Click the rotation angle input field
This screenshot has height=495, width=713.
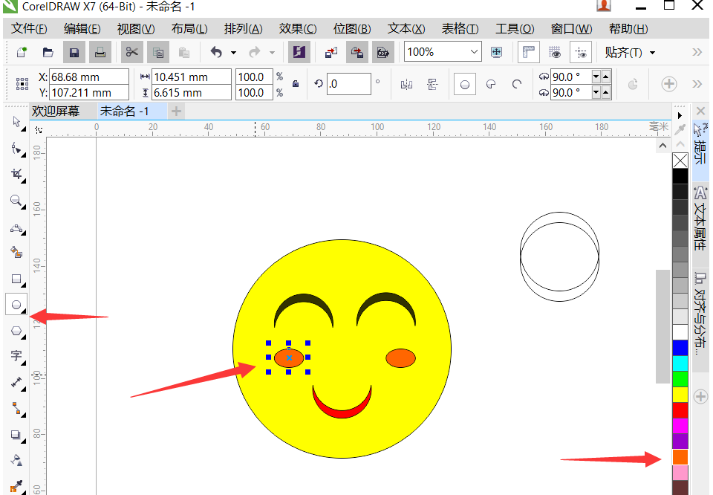pyautogui.click(x=348, y=84)
